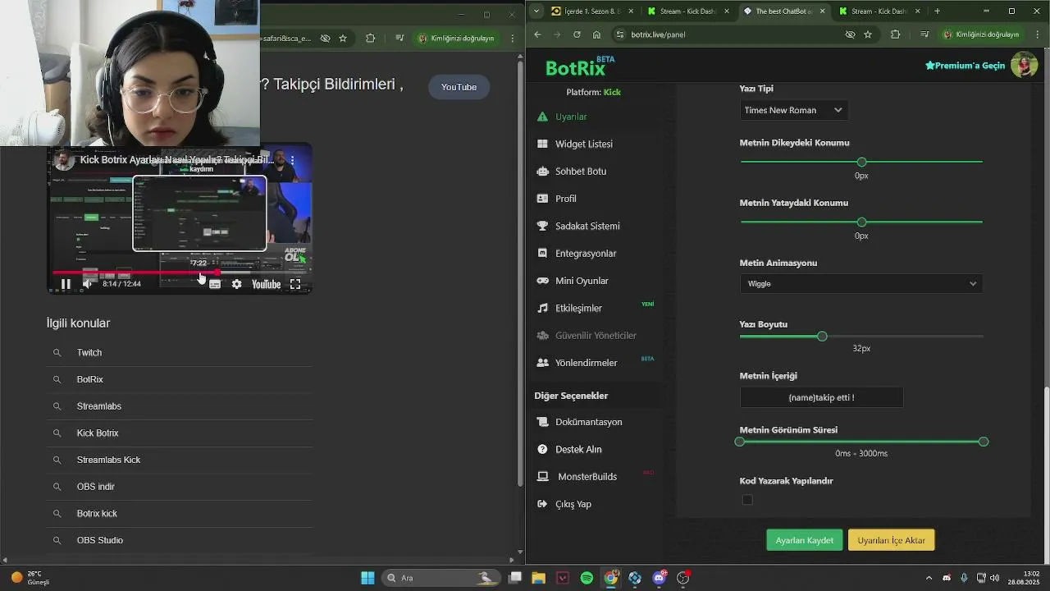Click the right handle of Metnin Görünüm Süresi
Screen dimensions: 1050x591
984,442
